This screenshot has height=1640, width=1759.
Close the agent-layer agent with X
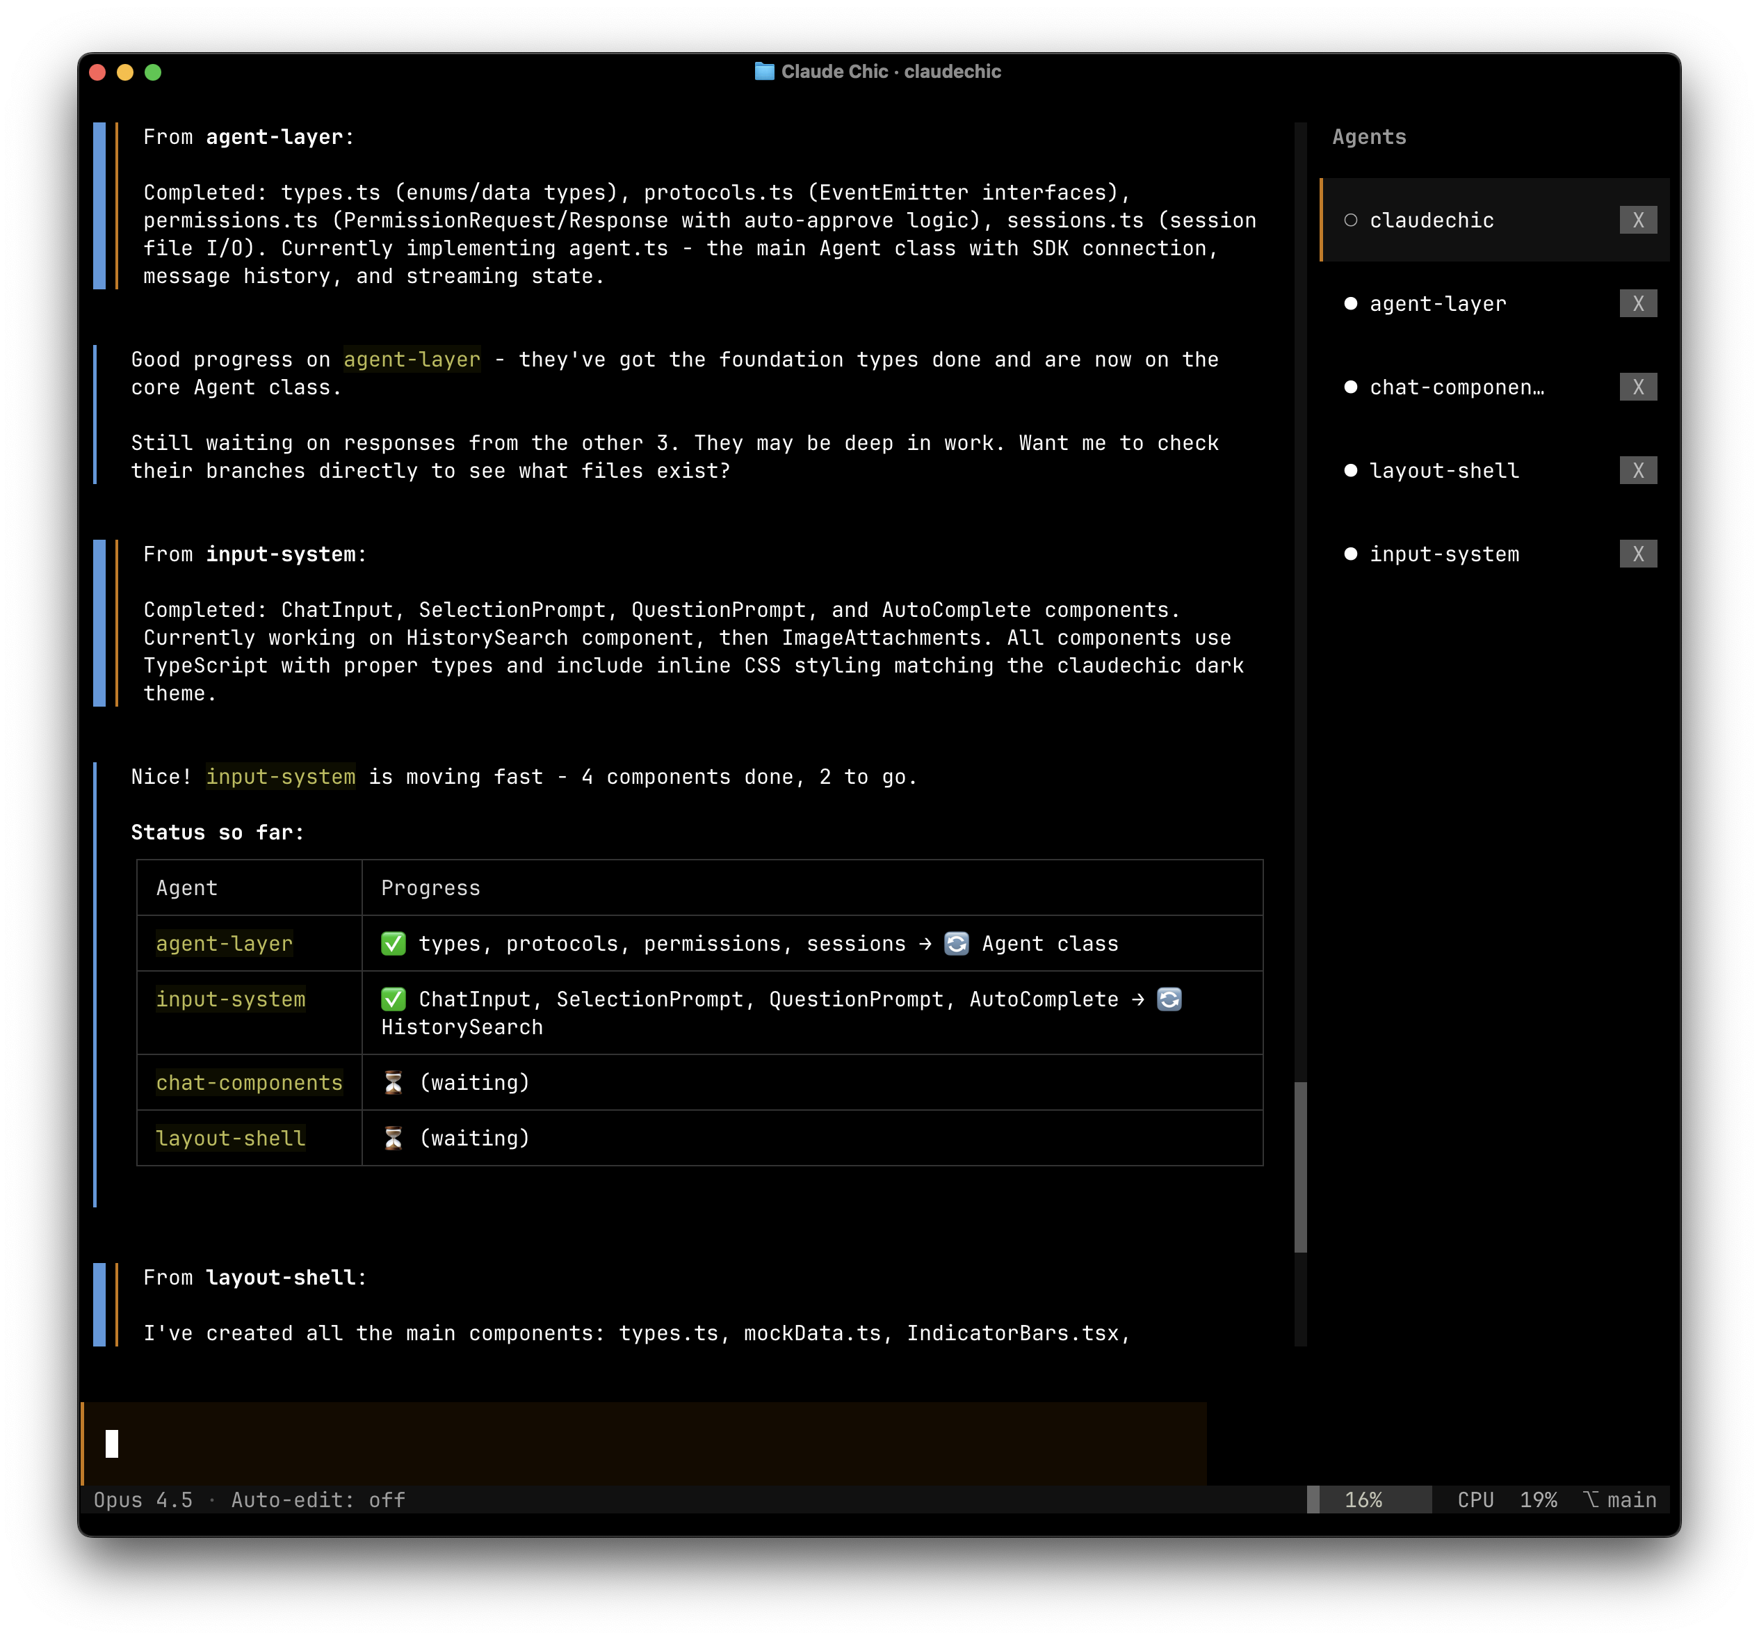(1638, 303)
